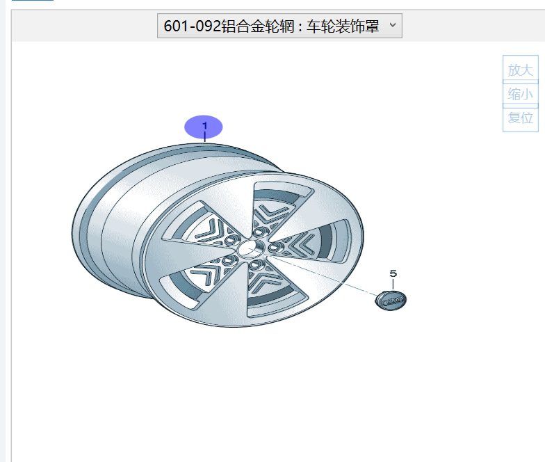Click the central hub hole of the wheel
Screen dimensions: 545x462
coord(247,248)
